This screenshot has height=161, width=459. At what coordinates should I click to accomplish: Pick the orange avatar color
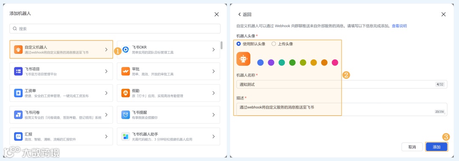coord(324,62)
